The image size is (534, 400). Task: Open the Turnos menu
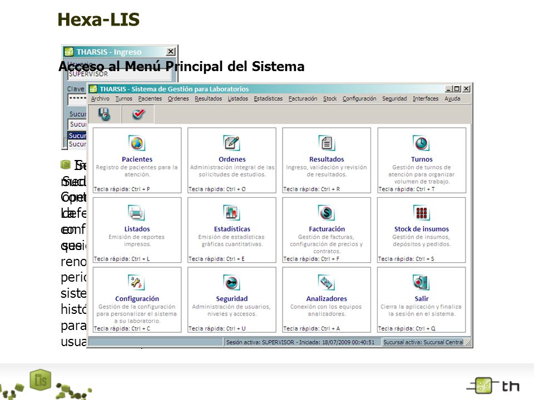pos(123,99)
